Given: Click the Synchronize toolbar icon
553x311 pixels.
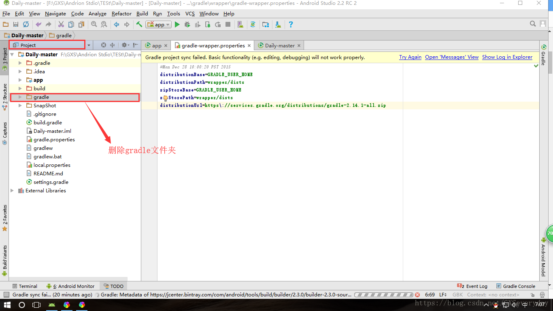Looking at the screenshot, I should [x=26, y=25].
